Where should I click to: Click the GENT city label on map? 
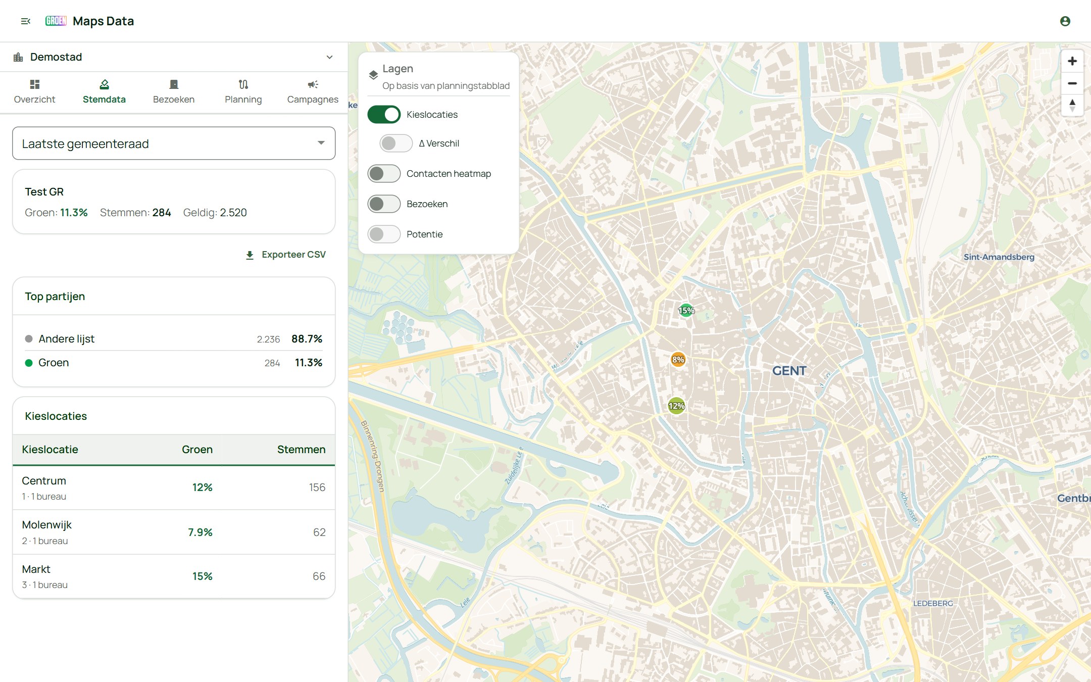[789, 371]
